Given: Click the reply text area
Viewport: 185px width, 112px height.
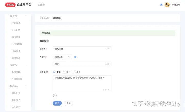Looking at the screenshot, I should coord(82,82).
